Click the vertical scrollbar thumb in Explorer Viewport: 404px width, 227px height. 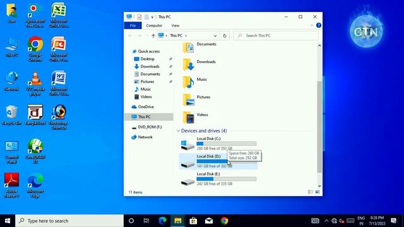(319, 127)
